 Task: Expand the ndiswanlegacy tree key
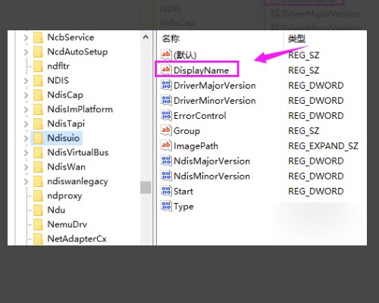26,181
